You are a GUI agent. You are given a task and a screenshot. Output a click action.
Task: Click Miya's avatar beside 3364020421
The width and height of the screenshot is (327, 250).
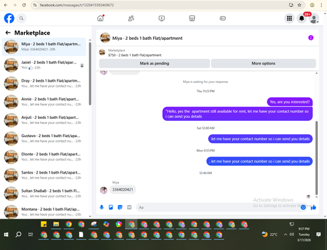pyautogui.click(x=103, y=190)
